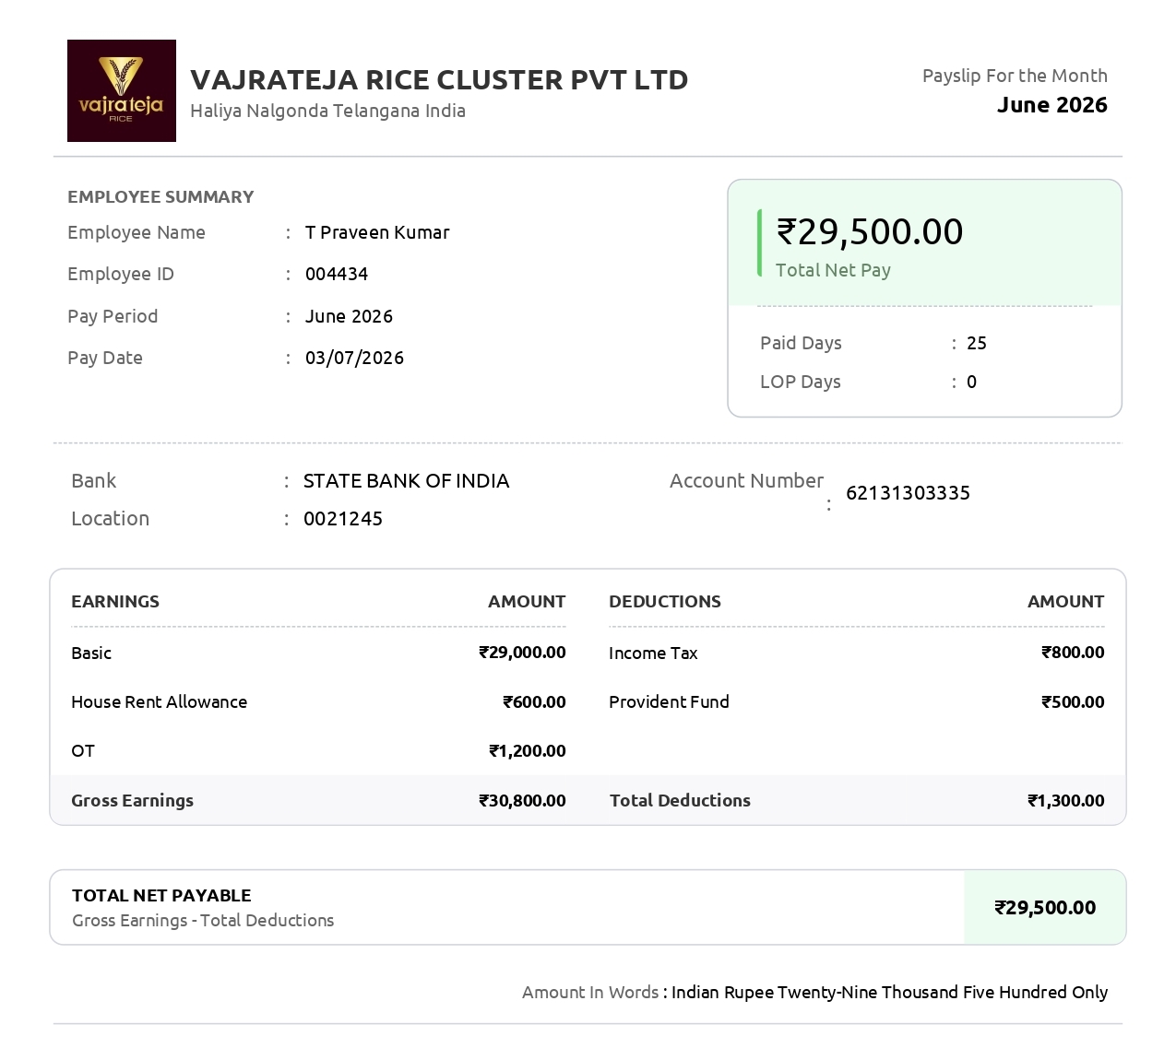This screenshot has height=1048, width=1176.
Task: Click the June 2026 payslip month heading
Action: pyautogui.click(x=1051, y=105)
